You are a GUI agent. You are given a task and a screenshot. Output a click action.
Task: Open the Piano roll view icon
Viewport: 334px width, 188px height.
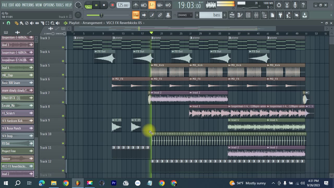click(x=240, y=15)
